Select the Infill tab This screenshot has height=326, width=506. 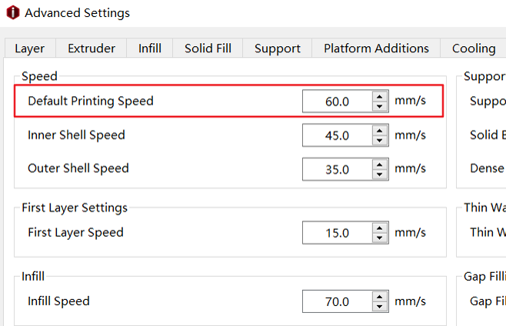150,48
